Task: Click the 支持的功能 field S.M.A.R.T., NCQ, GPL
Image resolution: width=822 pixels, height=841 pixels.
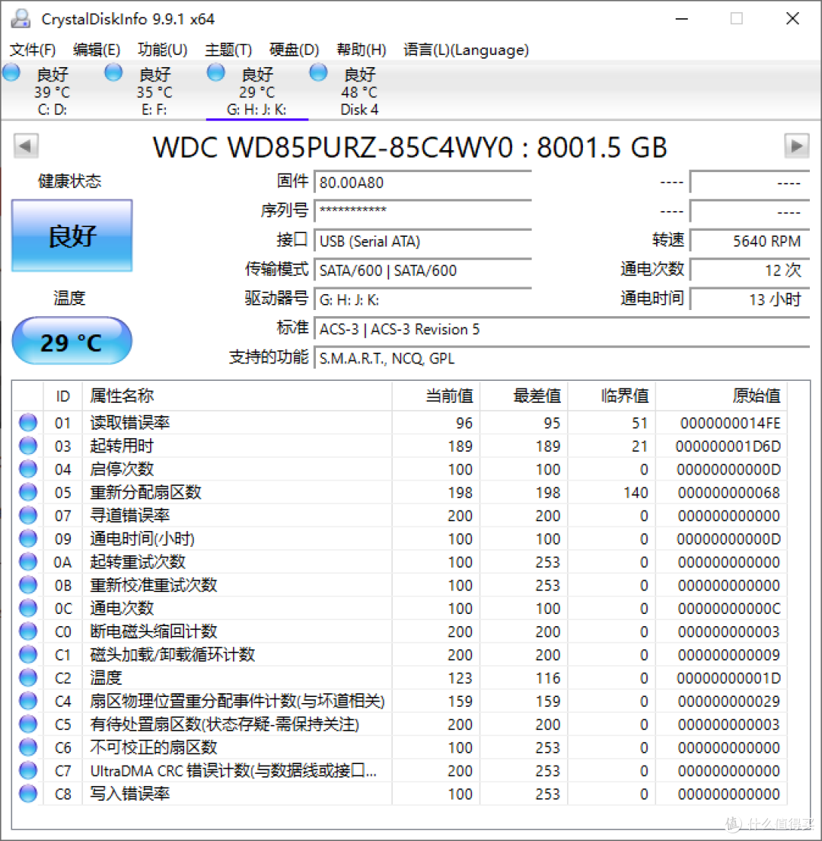Action: tap(562, 358)
